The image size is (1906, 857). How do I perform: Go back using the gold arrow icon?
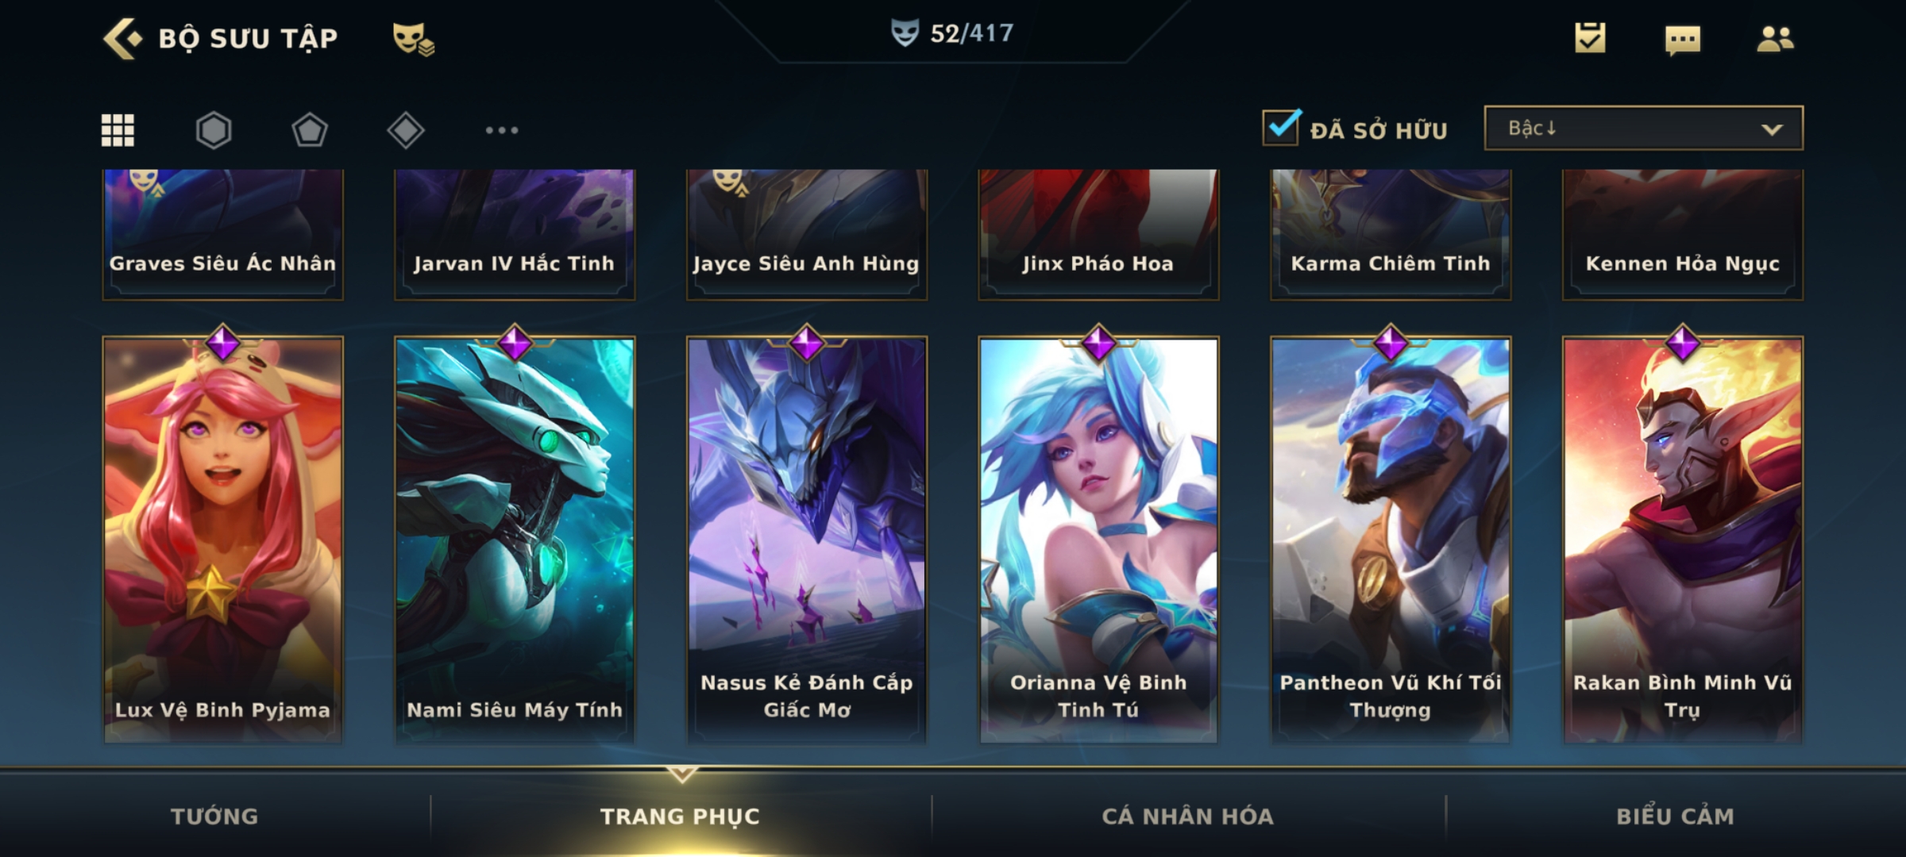[x=122, y=39]
